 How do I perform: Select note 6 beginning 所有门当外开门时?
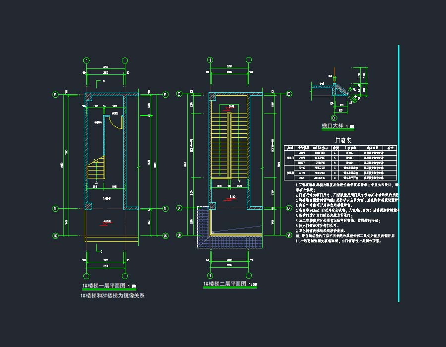(x=324, y=215)
